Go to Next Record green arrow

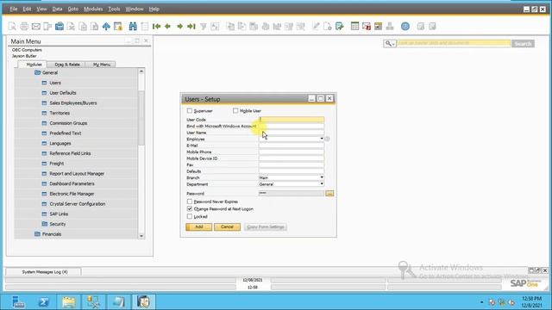pos(179,27)
